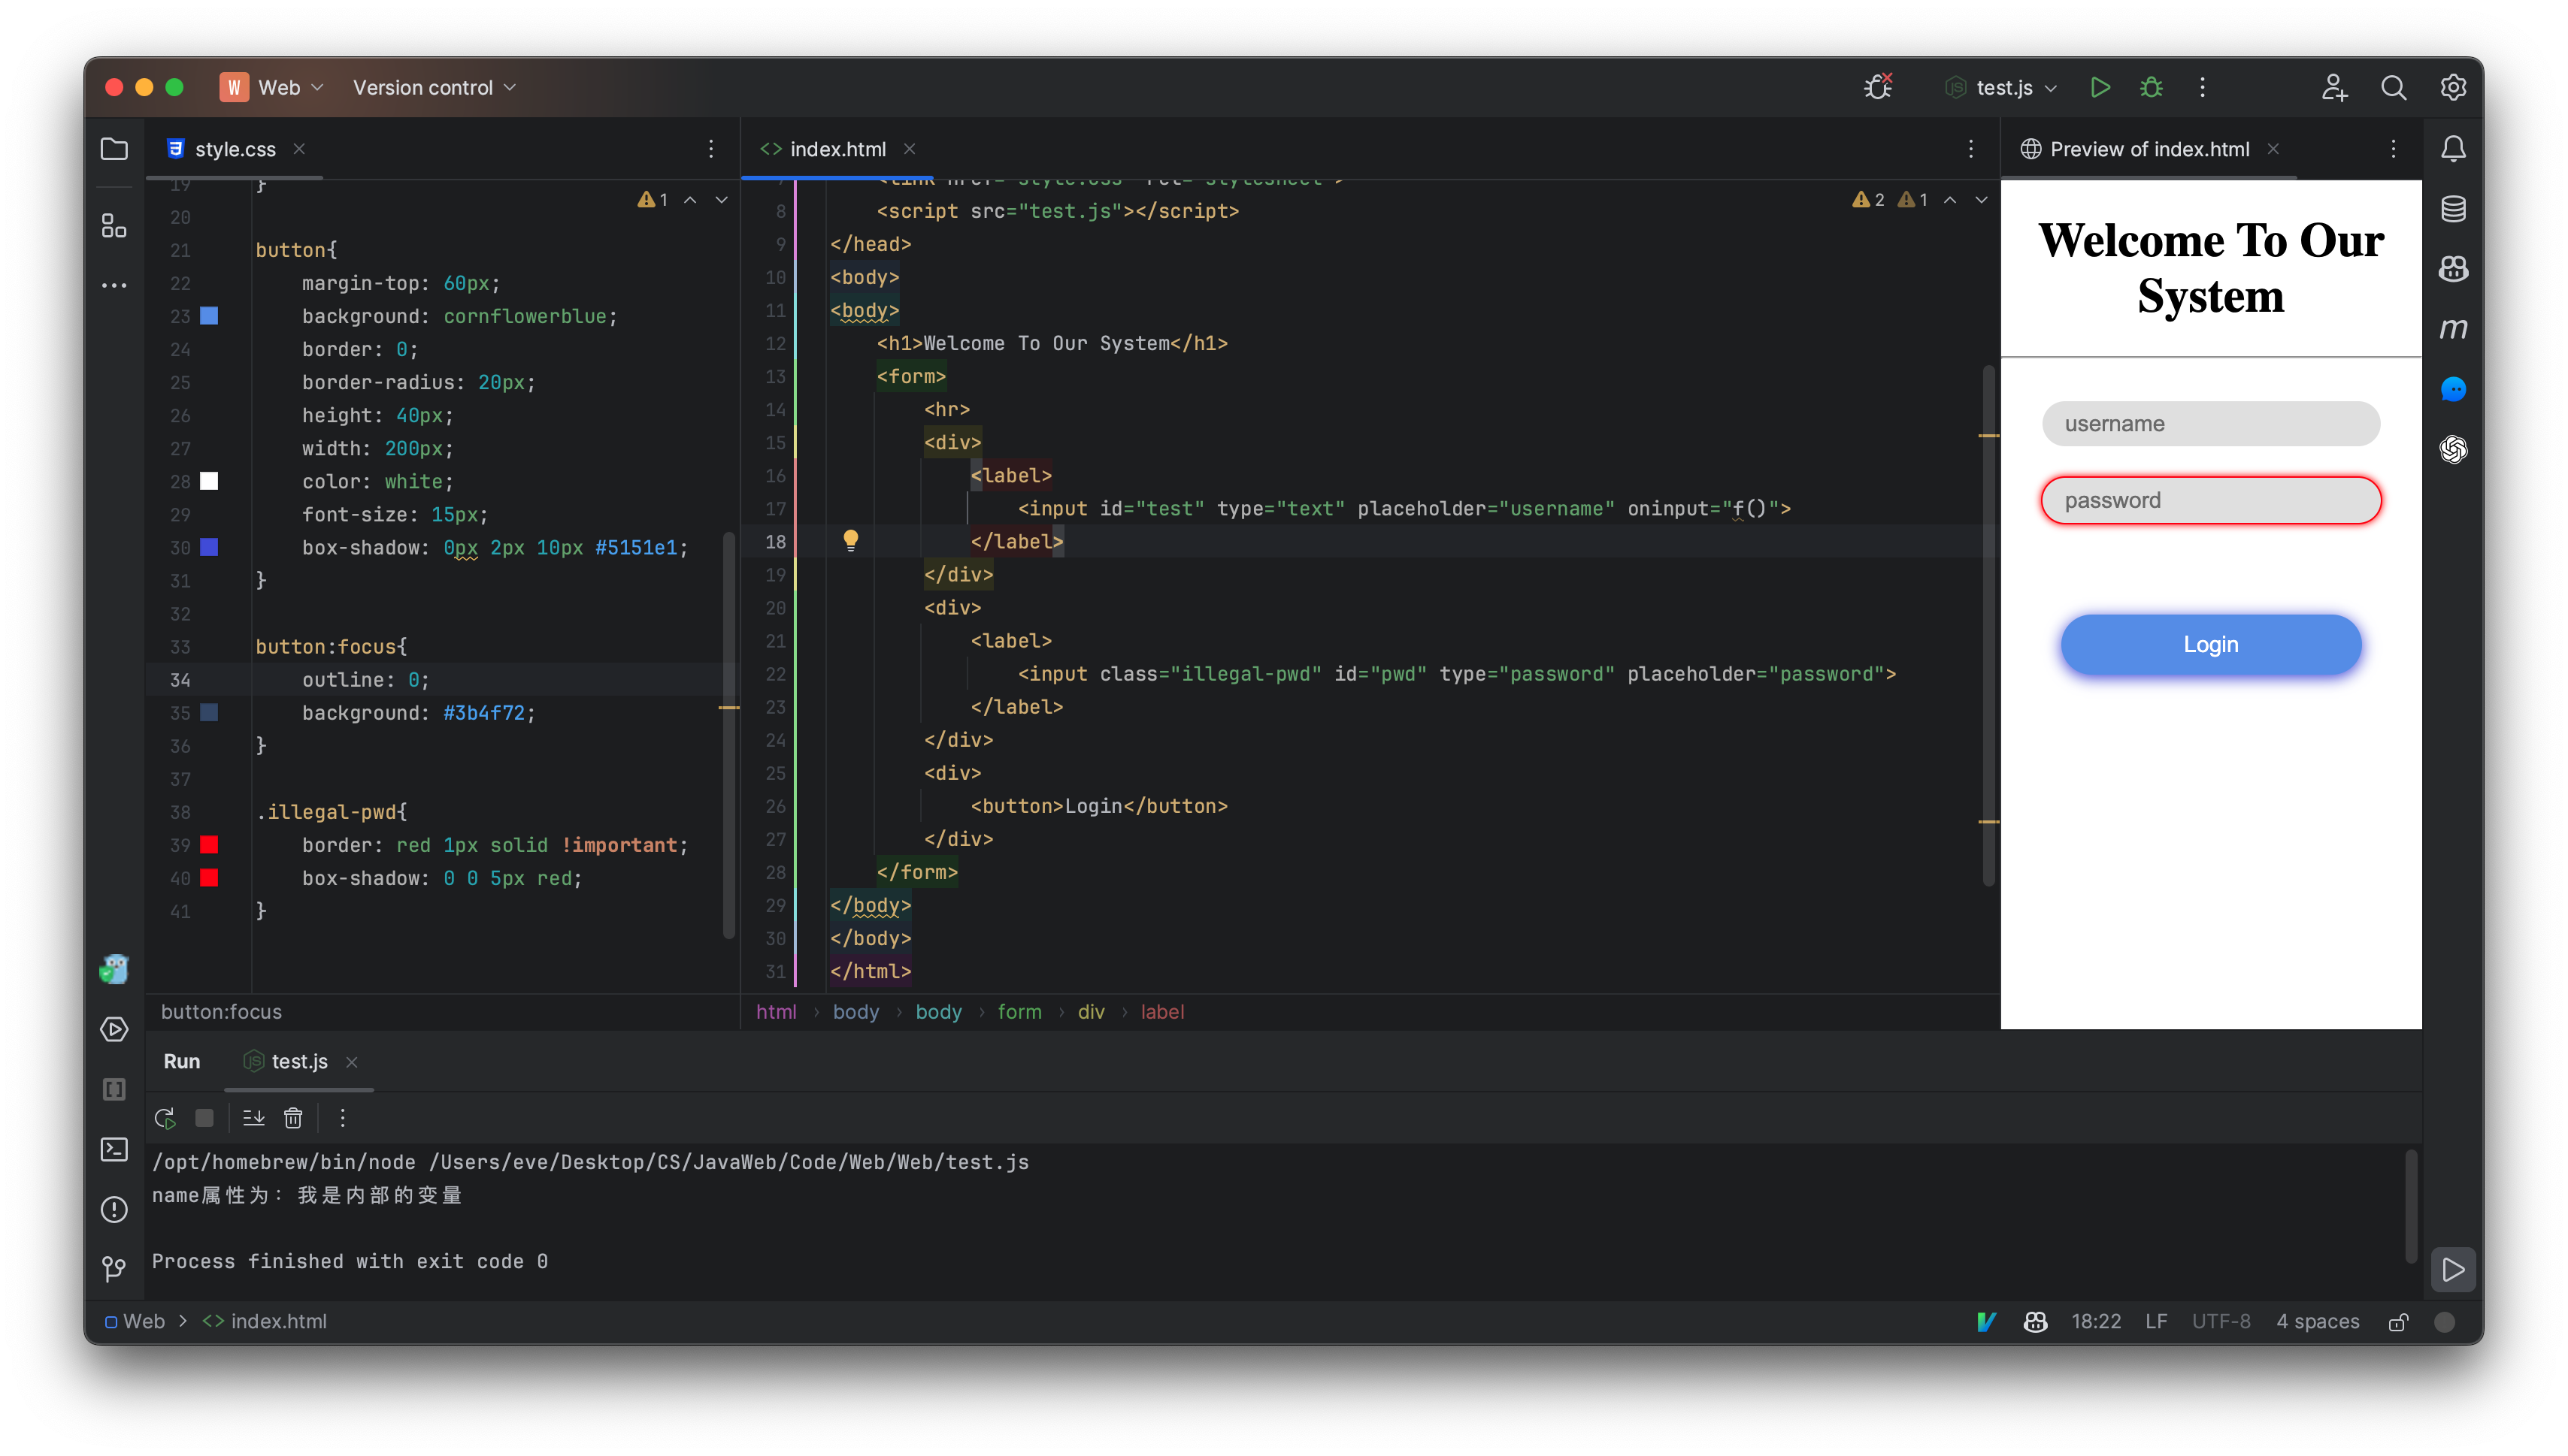
Task: Open the test.js run configuration dropdown
Action: (x=2002, y=88)
